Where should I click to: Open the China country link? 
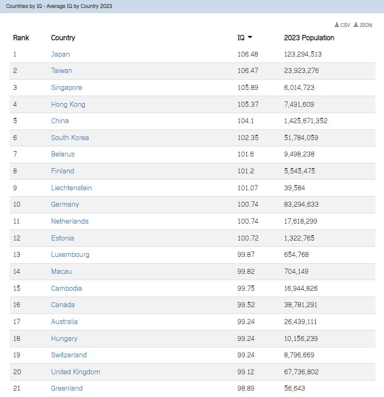(60, 121)
